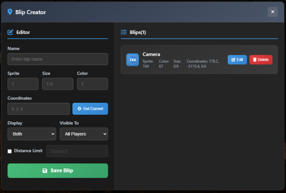This screenshot has height=193, width=286.
Task: Save the blip with Save Blip button
Action: coord(58,170)
